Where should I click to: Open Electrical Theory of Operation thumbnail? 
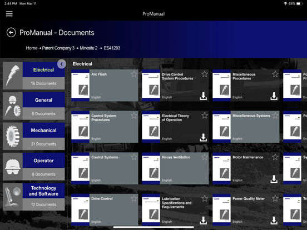pos(151,127)
